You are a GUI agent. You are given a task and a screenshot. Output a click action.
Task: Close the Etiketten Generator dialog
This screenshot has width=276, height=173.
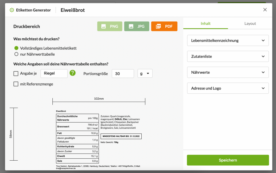point(265,10)
